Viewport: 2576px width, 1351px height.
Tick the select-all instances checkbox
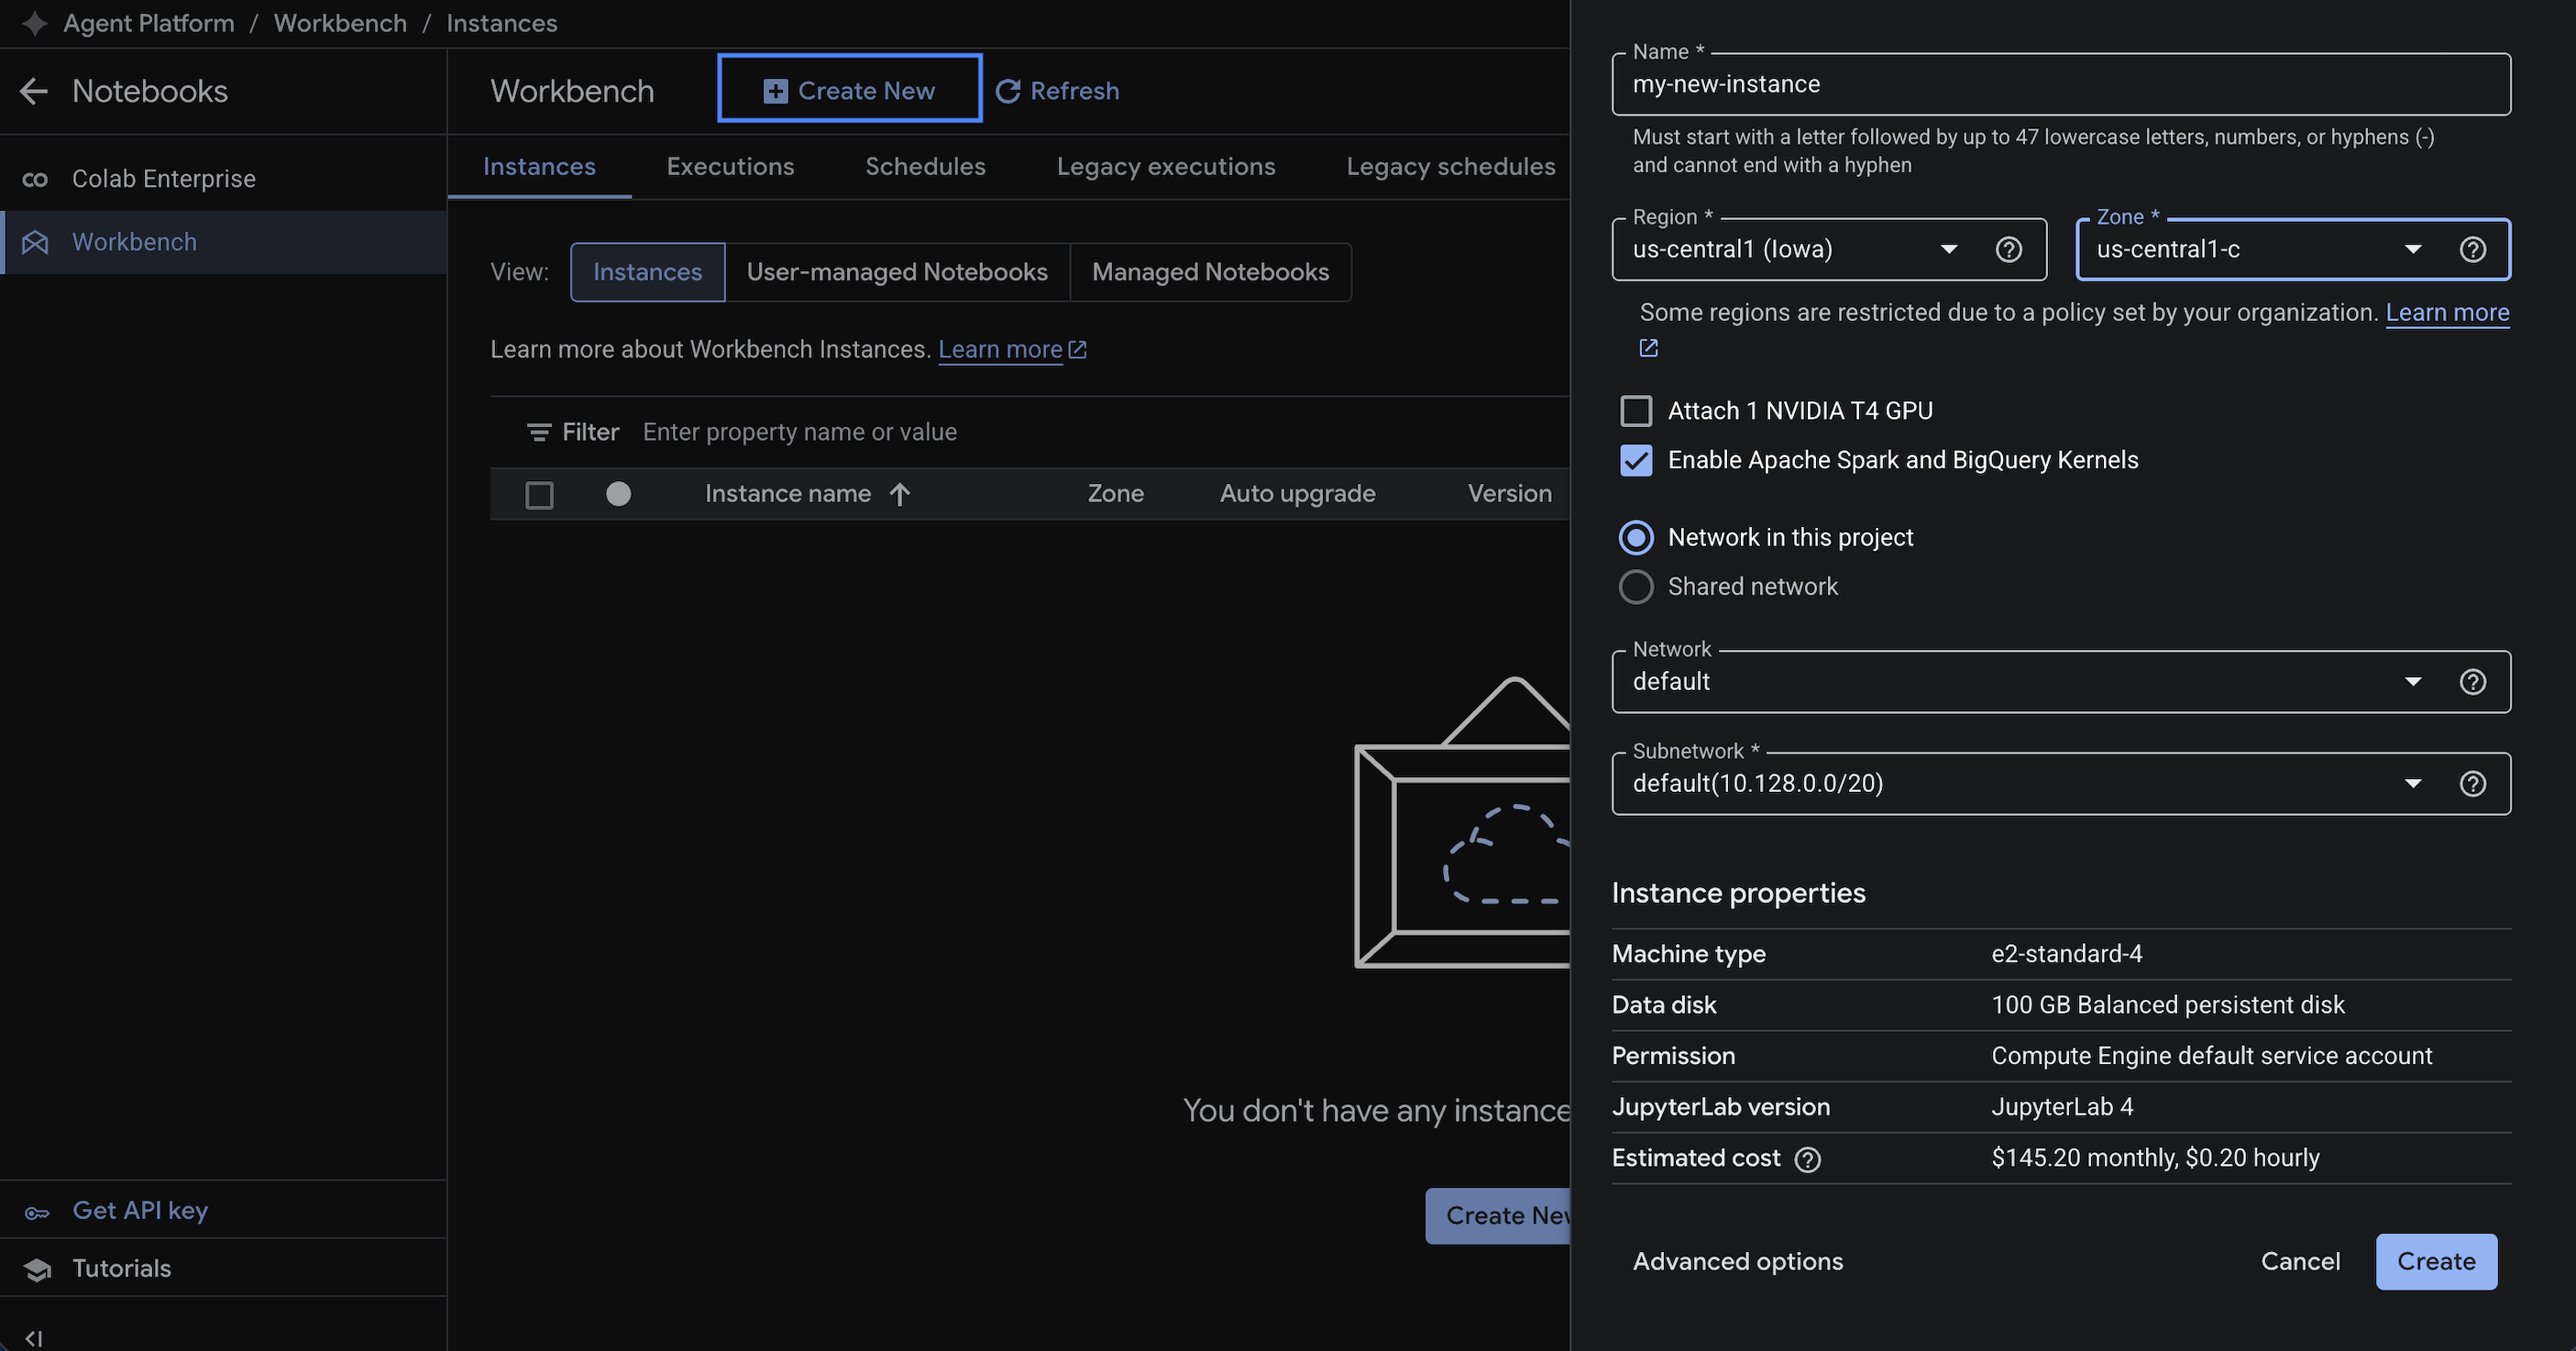point(539,495)
